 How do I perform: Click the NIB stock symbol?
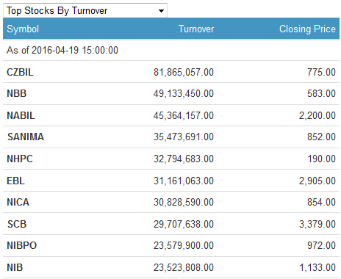(x=15, y=267)
